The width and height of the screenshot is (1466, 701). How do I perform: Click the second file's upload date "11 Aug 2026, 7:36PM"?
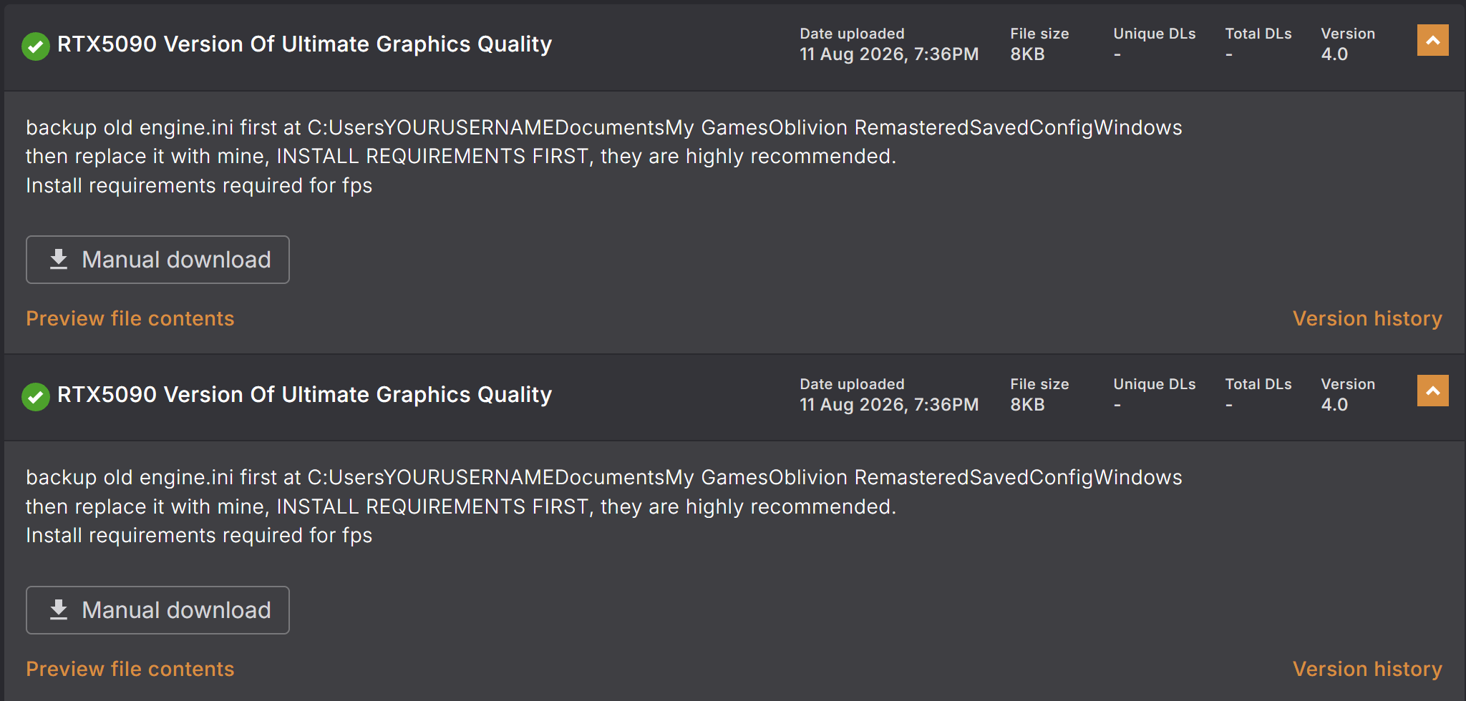point(889,405)
